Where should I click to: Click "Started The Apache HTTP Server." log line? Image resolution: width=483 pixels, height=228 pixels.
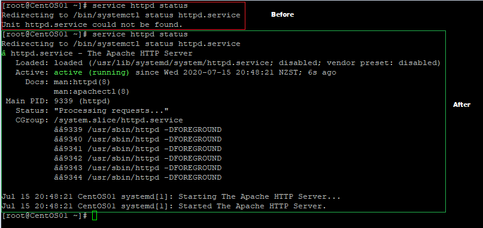164,206
